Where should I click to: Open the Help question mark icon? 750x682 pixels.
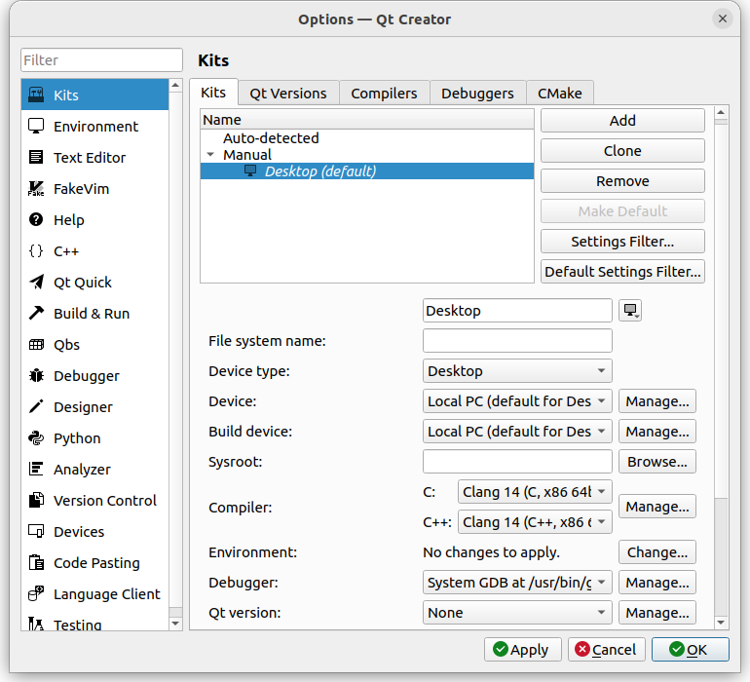pos(36,219)
